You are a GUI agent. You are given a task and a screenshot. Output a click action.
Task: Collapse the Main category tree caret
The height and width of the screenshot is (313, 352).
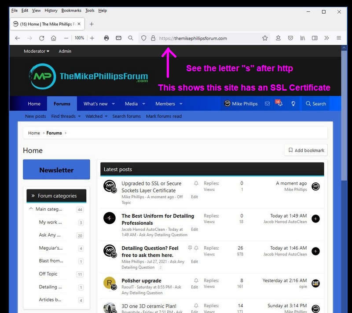pos(31,209)
